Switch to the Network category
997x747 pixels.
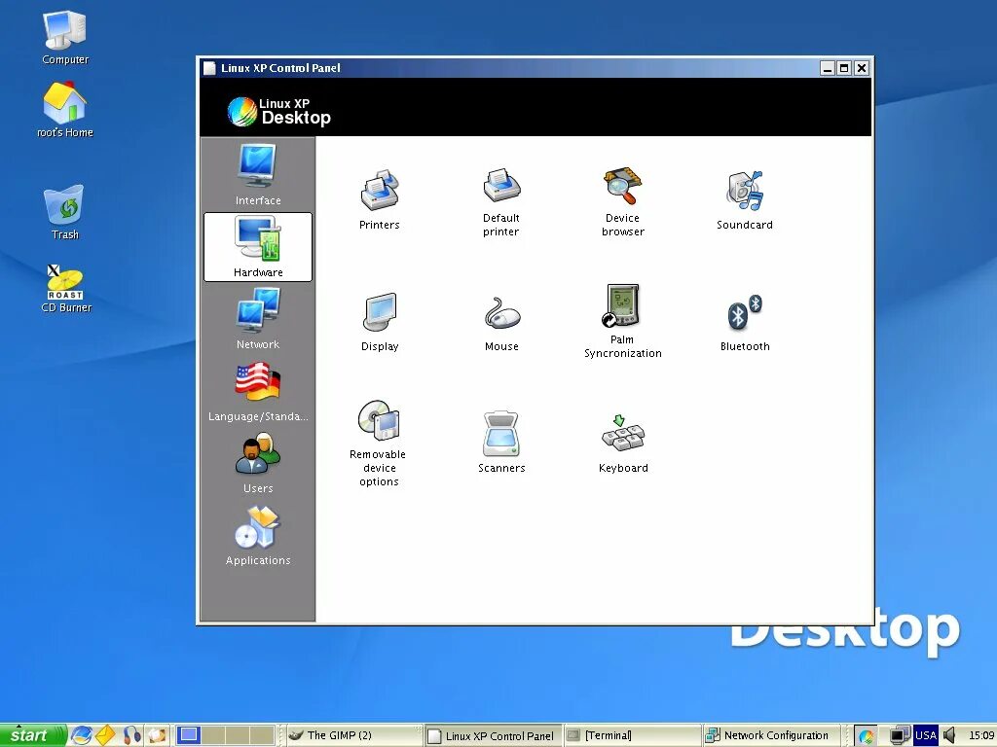coord(257,318)
